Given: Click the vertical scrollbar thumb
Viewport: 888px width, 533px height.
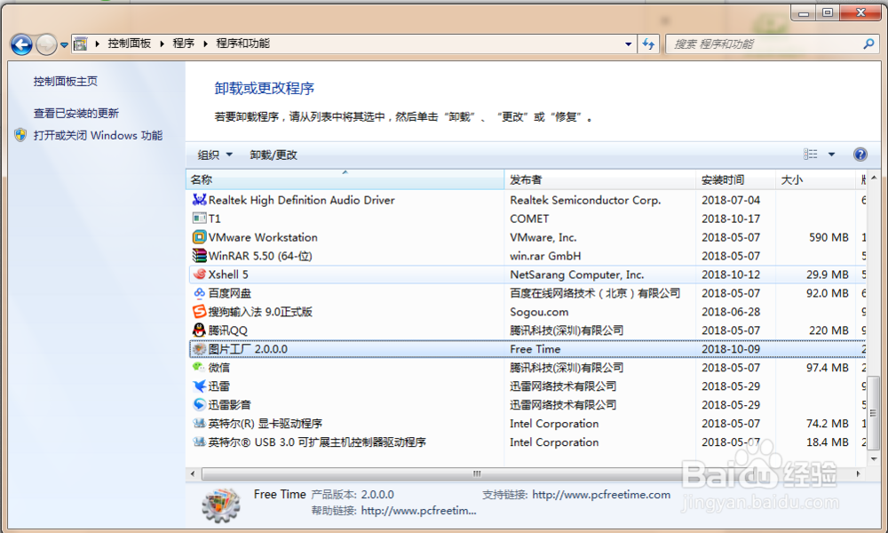Looking at the screenshot, I should tap(874, 412).
